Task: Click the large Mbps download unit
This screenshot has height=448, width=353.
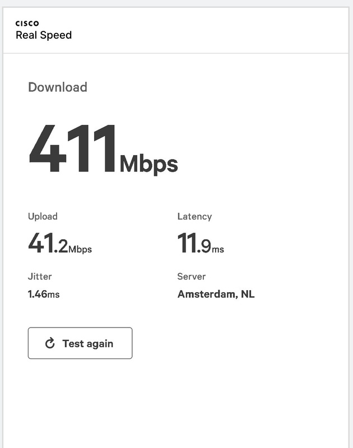Action: click(148, 165)
